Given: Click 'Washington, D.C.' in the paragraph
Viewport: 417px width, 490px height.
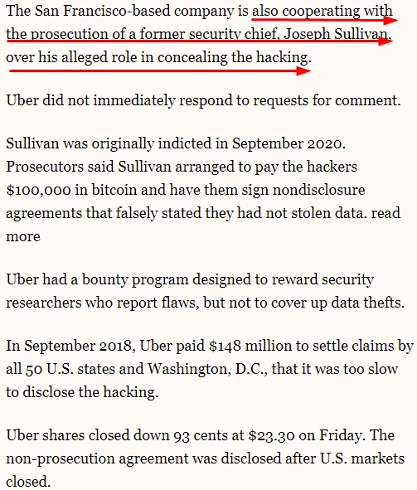Looking at the screenshot, I should [x=208, y=369].
